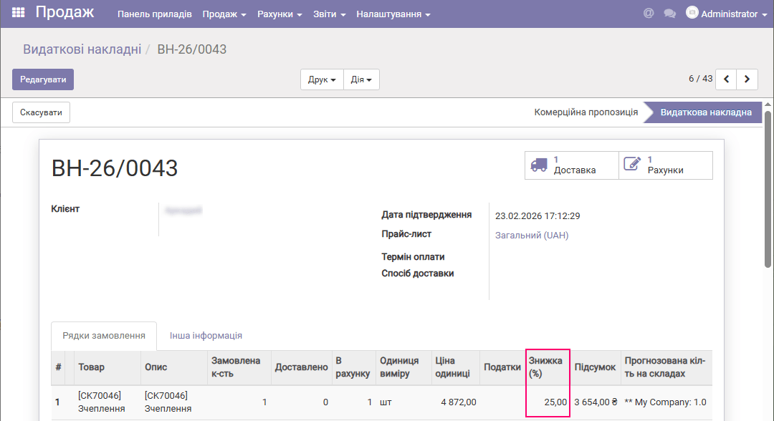Click the Administrator avatar icon
This screenshot has height=421, width=774.
point(692,12)
